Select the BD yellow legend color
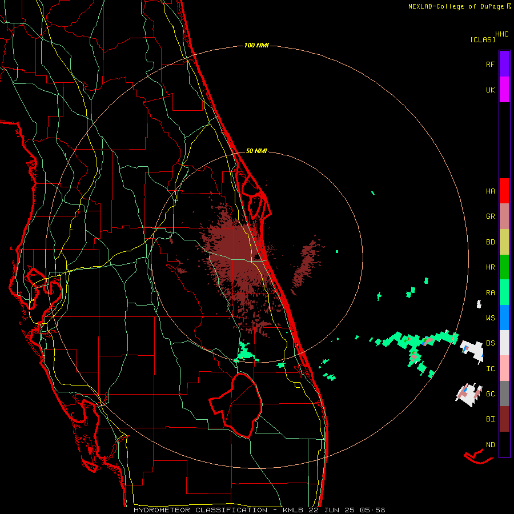This screenshot has height=514, width=514. [x=504, y=242]
